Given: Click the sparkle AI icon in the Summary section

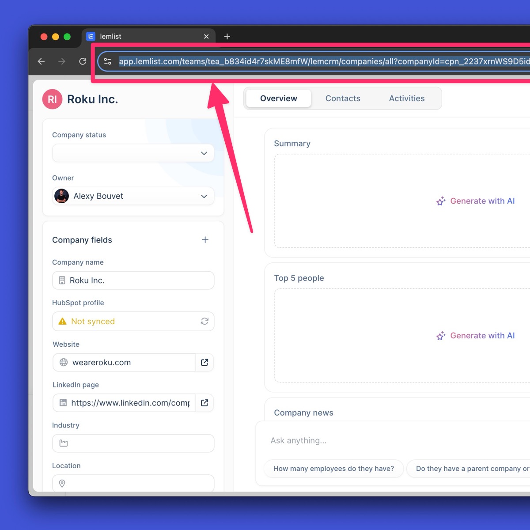Looking at the screenshot, I should tap(440, 201).
